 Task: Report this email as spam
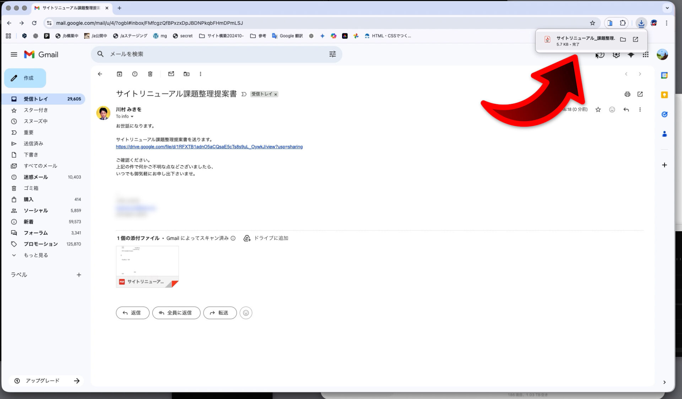click(x=135, y=74)
